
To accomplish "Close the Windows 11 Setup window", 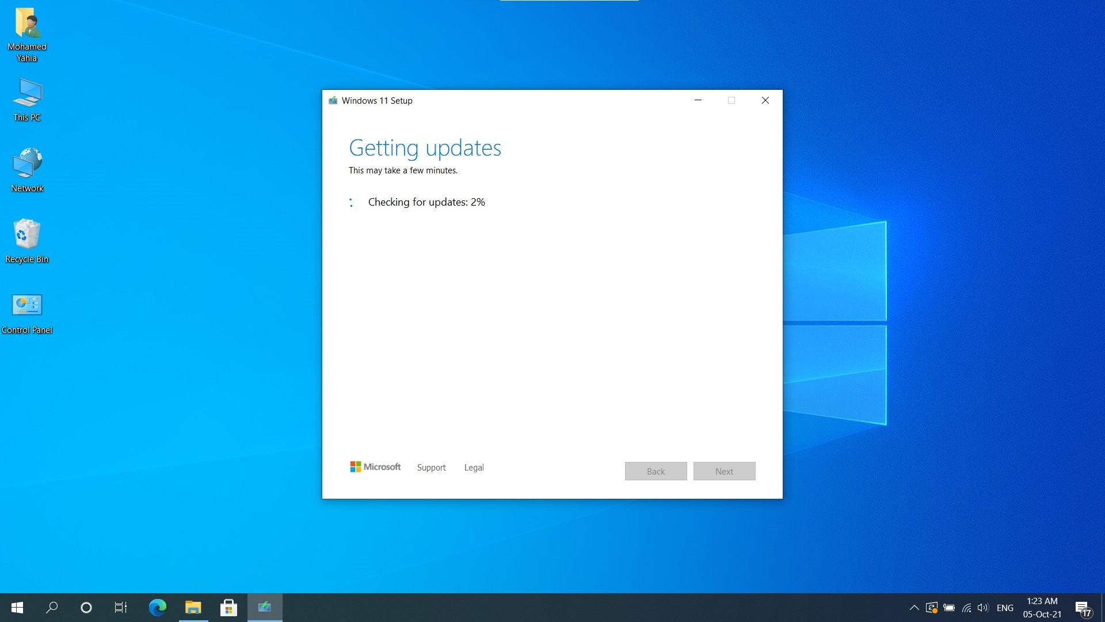I will pyautogui.click(x=765, y=100).
